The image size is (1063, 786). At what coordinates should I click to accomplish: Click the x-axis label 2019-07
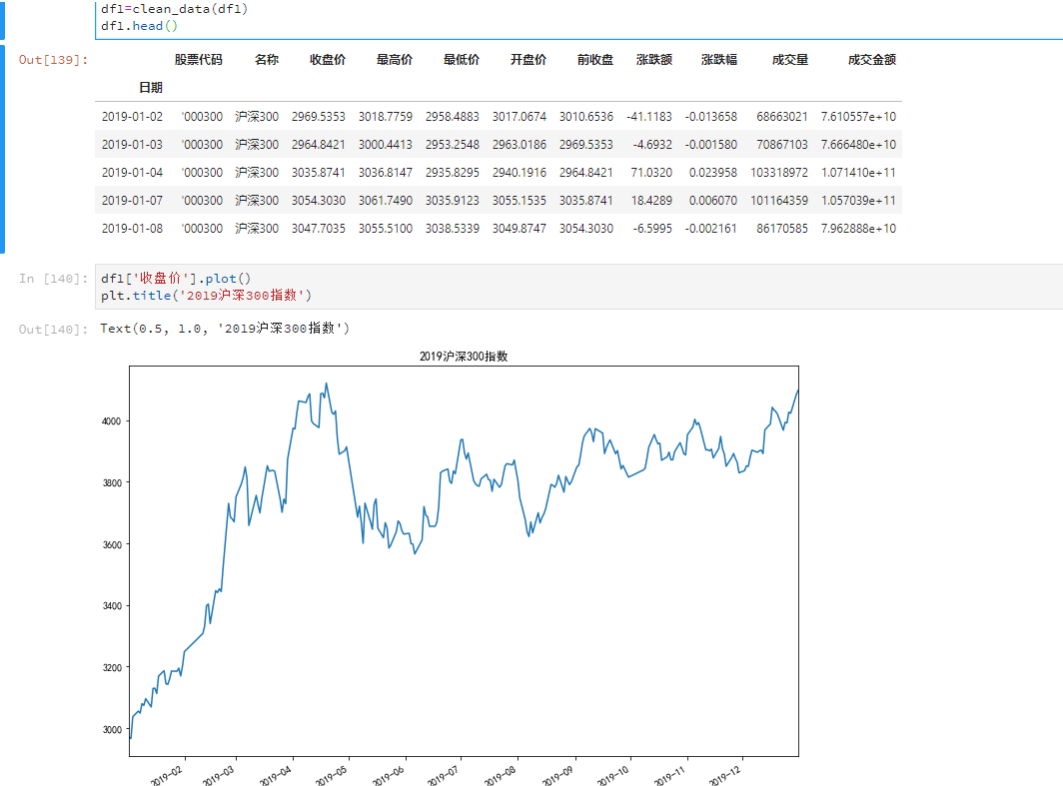tap(443, 775)
